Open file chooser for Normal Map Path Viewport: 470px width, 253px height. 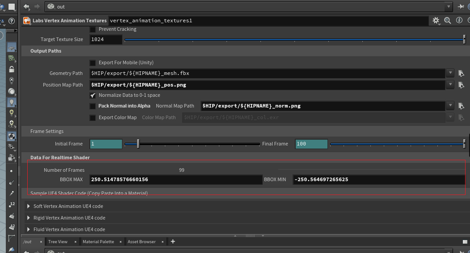point(462,106)
